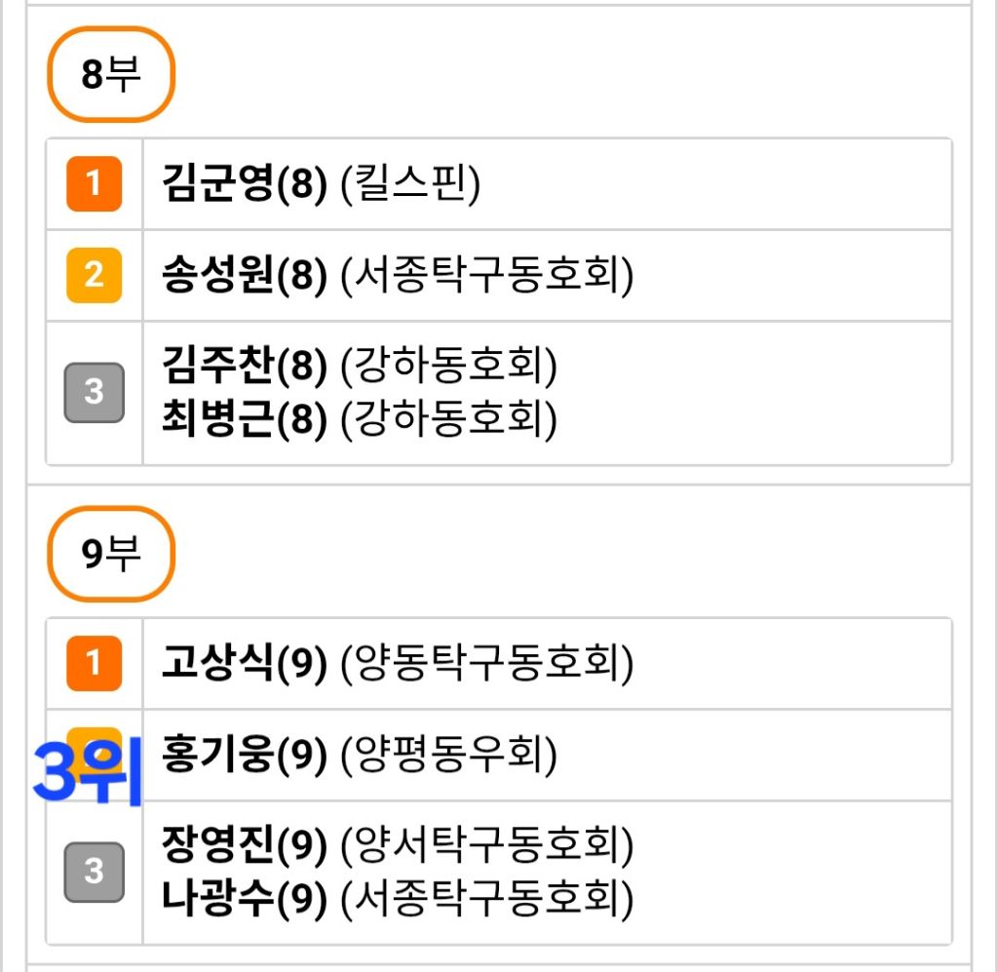This screenshot has height=972, width=998.
Task: Click club (양평동우회) beside 홍기웅
Action: click(x=449, y=756)
